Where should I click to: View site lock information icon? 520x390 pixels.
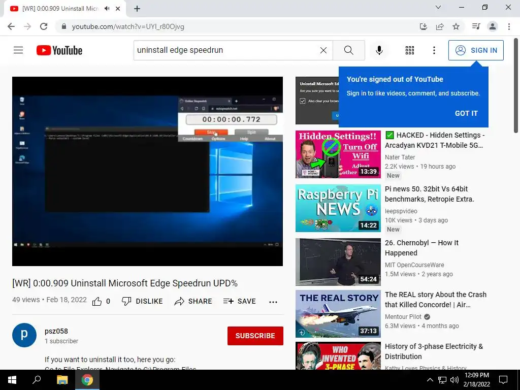(x=64, y=26)
